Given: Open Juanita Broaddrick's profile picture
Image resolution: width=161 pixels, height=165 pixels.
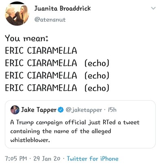Looking at the screenshot, I should click(x=17, y=14).
